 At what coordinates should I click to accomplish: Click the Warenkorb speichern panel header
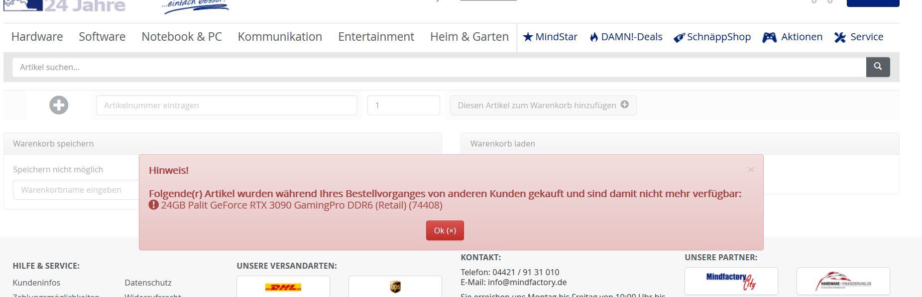click(223, 144)
